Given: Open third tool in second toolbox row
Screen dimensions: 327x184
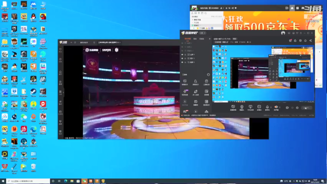Looking at the screenshot, I should point(206,92).
